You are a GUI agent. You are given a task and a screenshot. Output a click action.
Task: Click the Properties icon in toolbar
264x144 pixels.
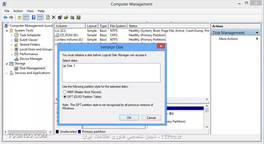pyautogui.click(x=60, y=17)
